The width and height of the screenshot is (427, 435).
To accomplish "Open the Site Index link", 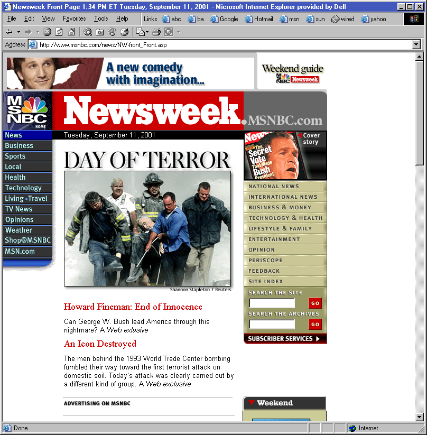I will (285, 281).
